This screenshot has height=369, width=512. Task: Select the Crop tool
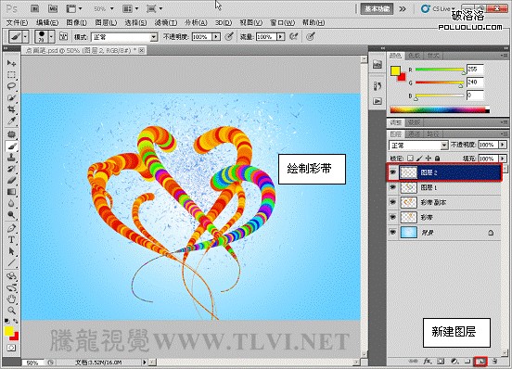pyautogui.click(x=11, y=109)
